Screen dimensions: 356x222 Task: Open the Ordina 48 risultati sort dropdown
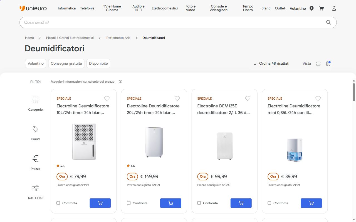click(x=271, y=64)
